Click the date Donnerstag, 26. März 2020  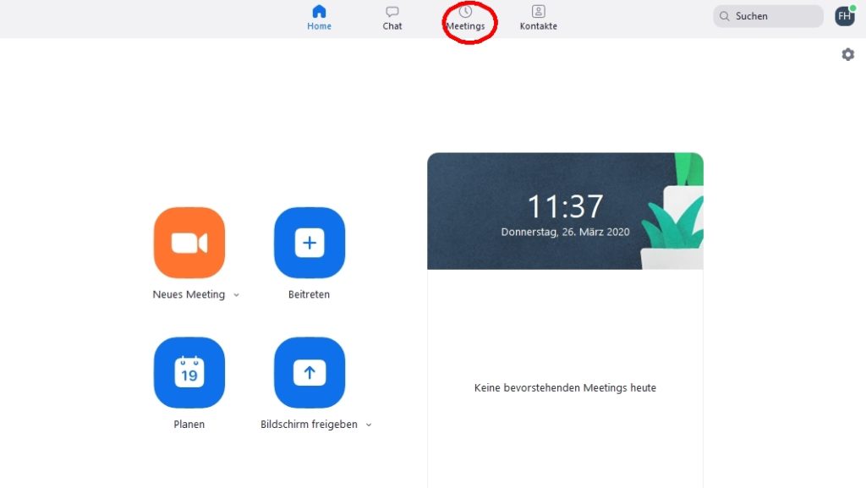[565, 233]
